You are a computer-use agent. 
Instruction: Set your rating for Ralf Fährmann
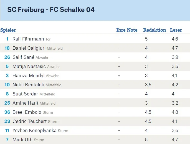119,39
